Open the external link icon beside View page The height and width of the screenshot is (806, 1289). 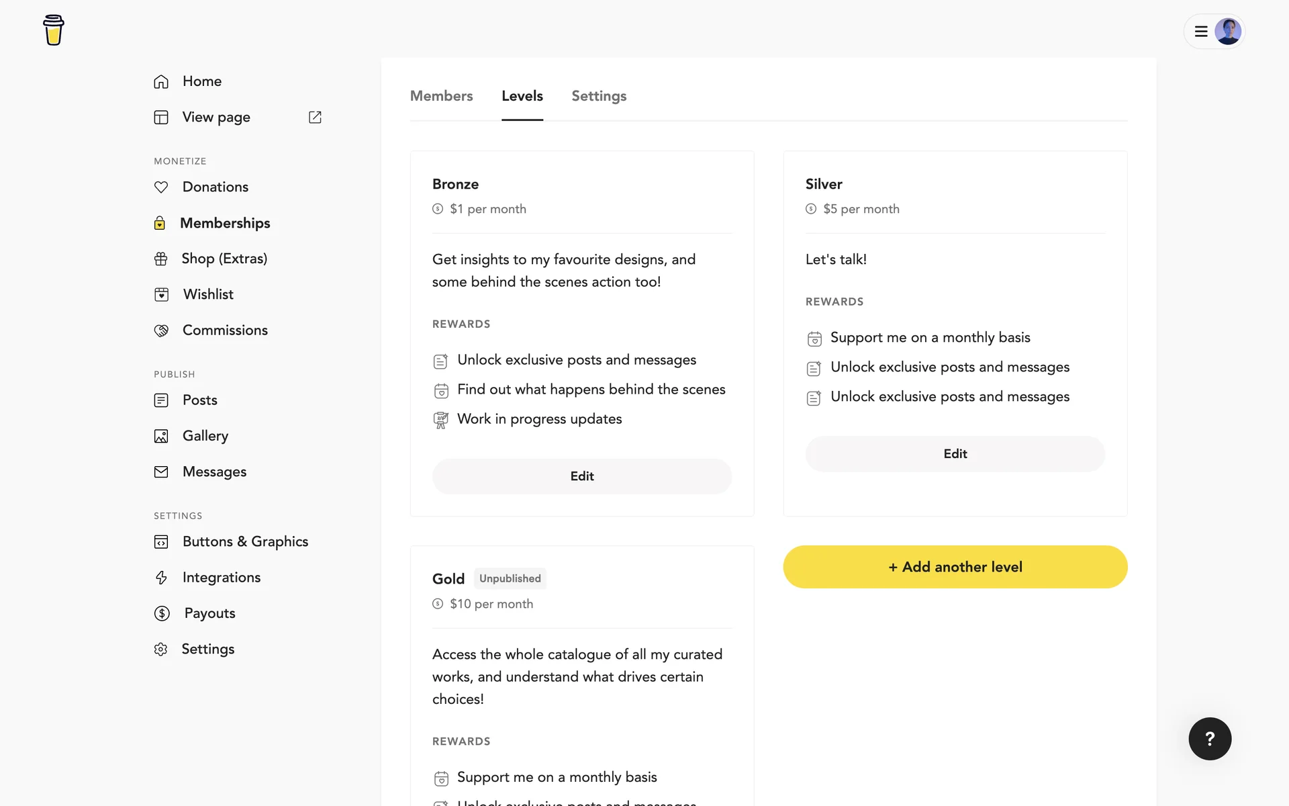(x=315, y=117)
